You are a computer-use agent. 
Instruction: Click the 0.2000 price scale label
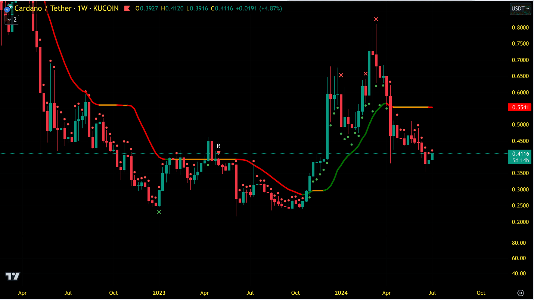click(520, 222)
